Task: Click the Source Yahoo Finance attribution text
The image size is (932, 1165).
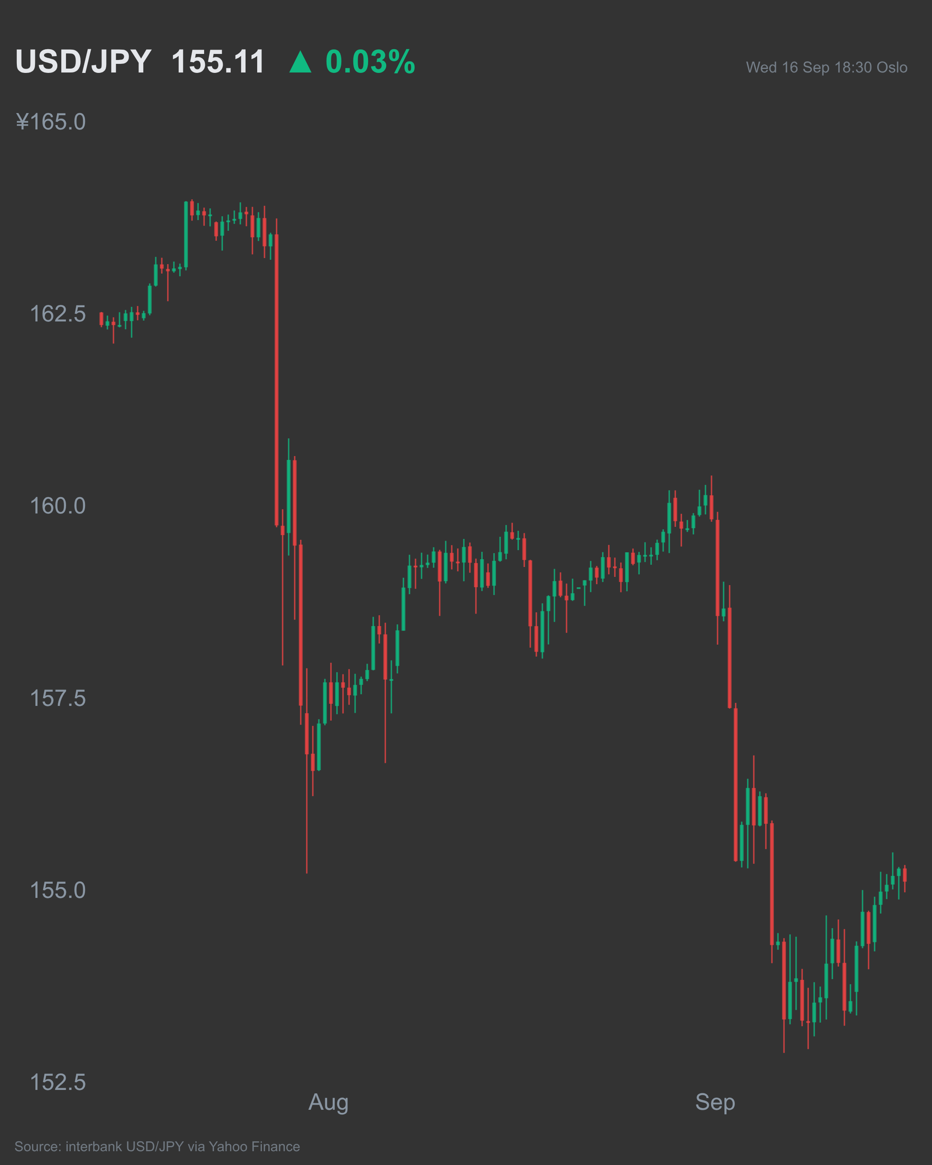Action: [157, 1146]
